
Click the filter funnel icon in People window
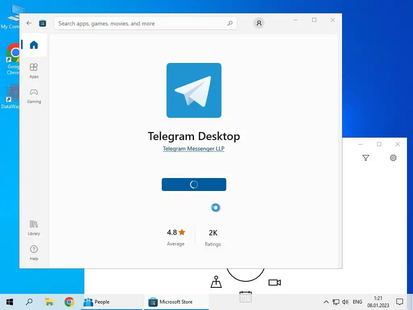point(365,158)
